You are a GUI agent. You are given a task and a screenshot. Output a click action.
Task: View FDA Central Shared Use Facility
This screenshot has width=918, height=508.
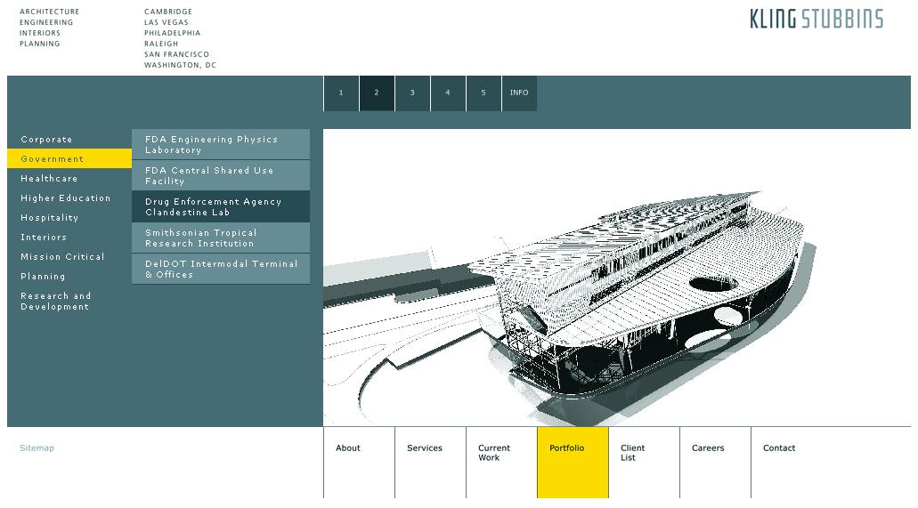tap(220, 175)
